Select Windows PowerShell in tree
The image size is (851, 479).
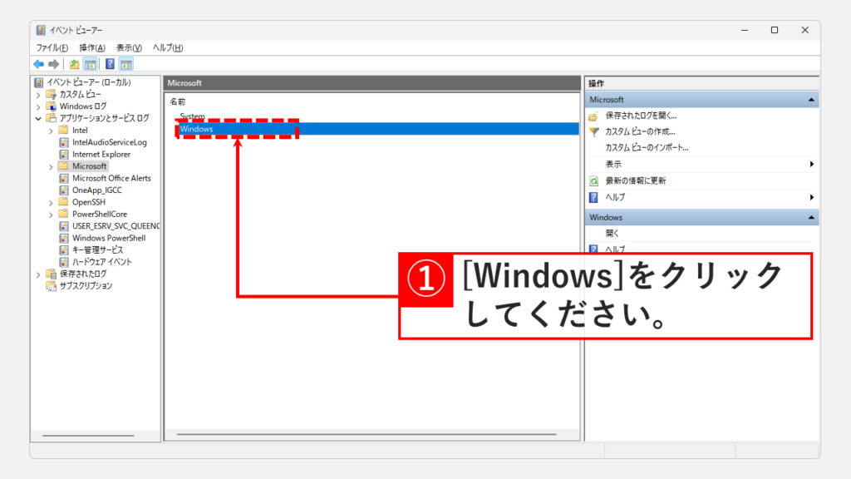click(x=109, y=238)
